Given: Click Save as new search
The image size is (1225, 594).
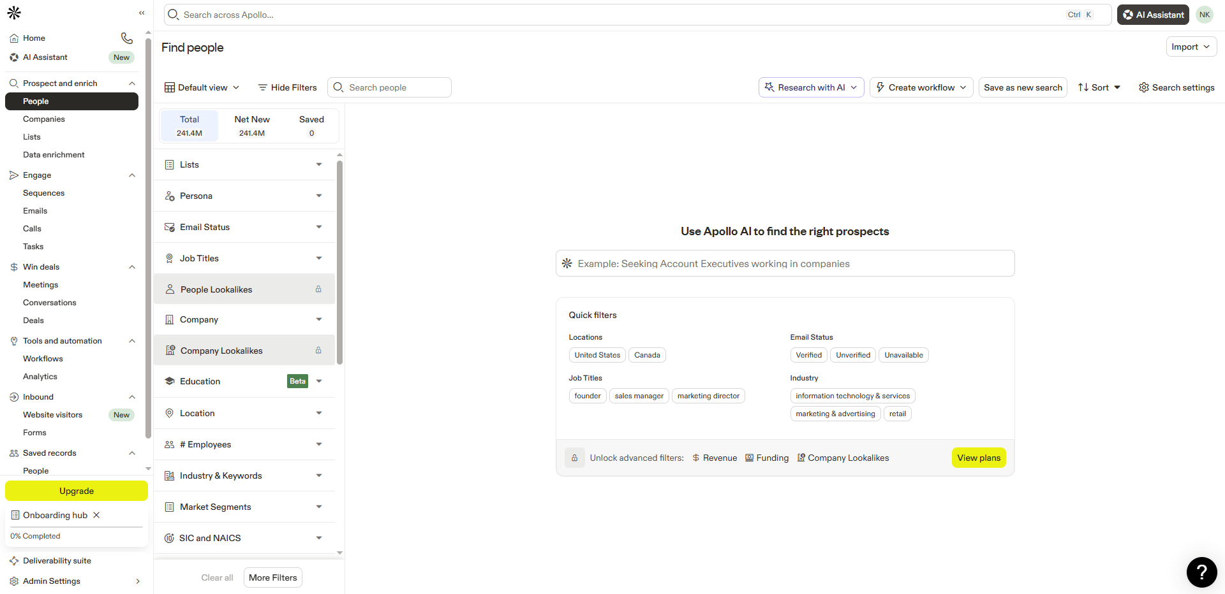Looking at the screenshot, I should point(1023,87).
